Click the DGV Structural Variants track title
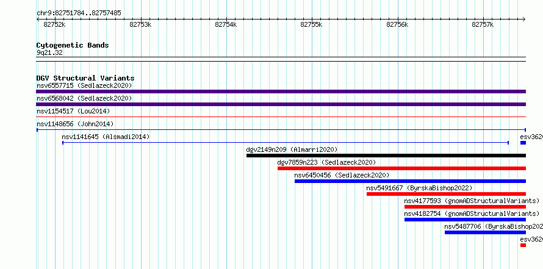This screenshot has height=269, width=543. tap(85, 78)
